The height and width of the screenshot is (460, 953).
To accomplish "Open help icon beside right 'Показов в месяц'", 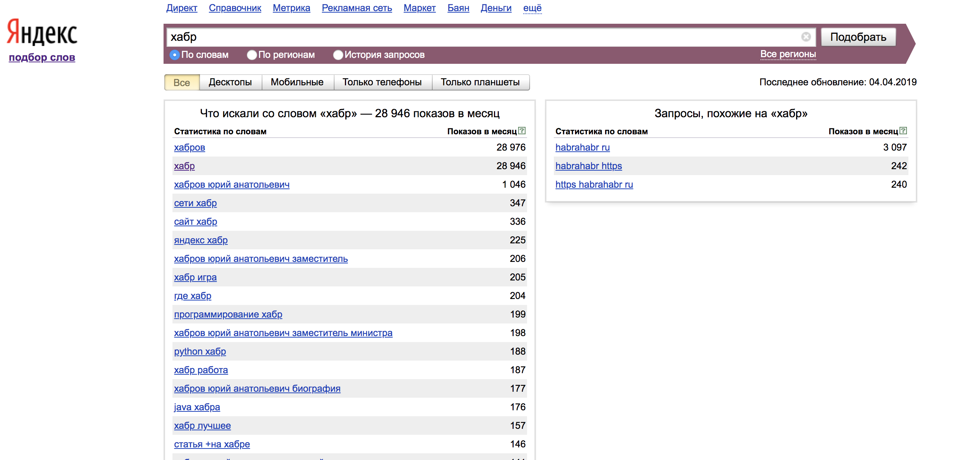I will (x=903, y=131).
